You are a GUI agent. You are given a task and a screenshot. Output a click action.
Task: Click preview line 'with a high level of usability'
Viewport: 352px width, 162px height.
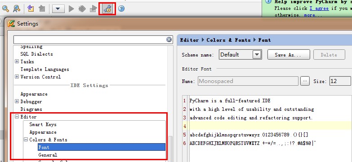click(252, 109)
